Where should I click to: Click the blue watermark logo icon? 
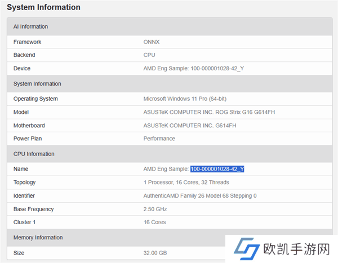[246, 249]
